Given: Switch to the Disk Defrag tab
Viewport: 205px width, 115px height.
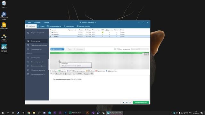Looking at the screenshot, I should tap(31, 26).
